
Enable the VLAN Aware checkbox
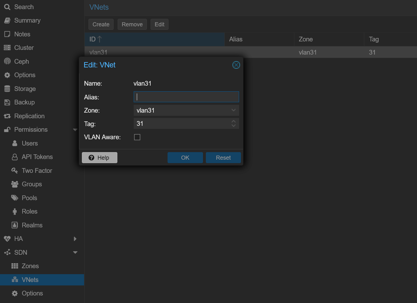(137, 137)
